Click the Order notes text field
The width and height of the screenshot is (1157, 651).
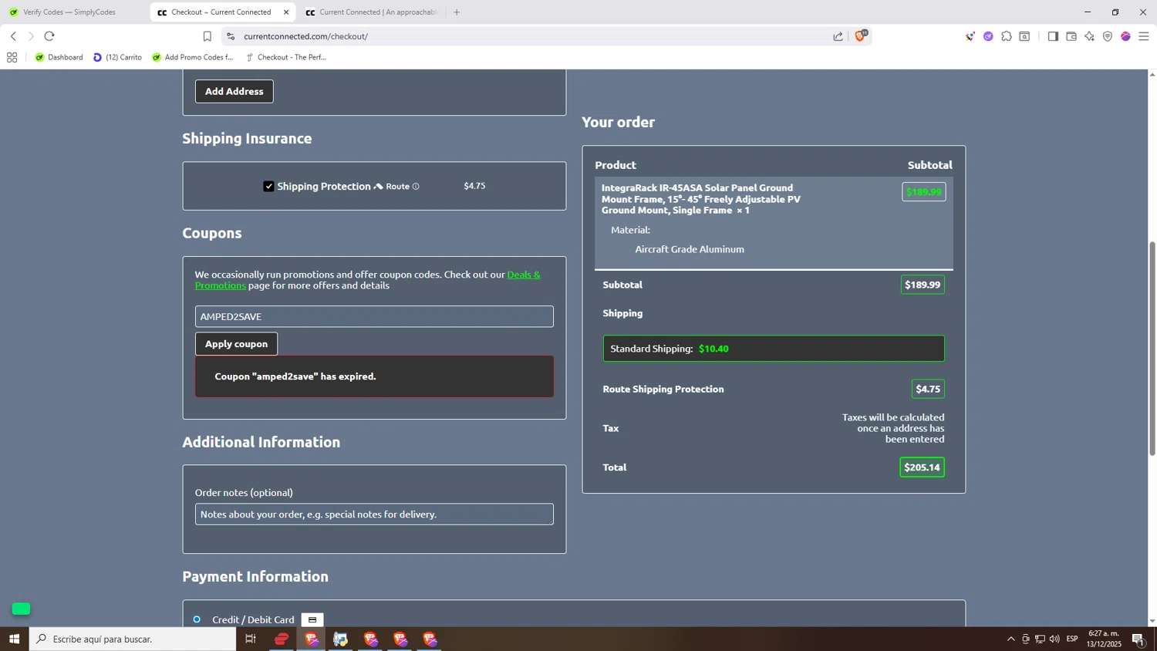tap(374, 514)
